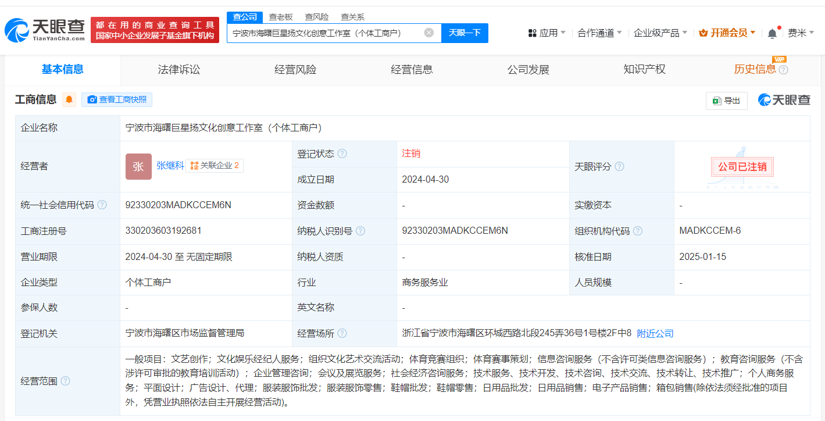This screenshot has width=825, height=421.
Task: Click the question mark icon next to 登记状态
Action: (x=342, y=154)
